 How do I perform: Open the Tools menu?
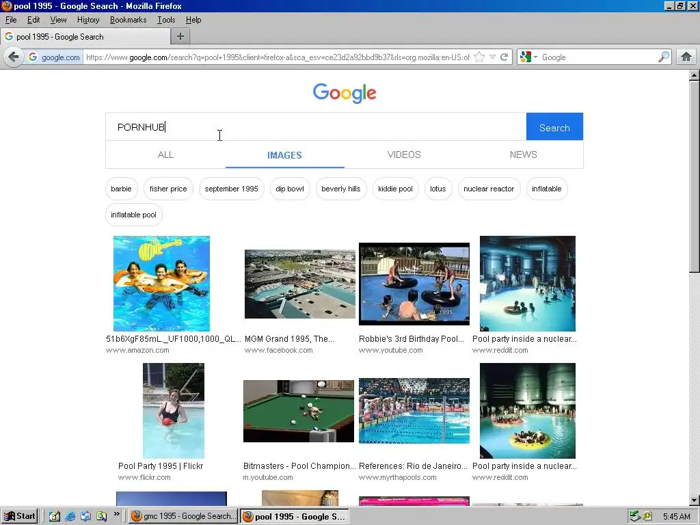click(166, 20)
